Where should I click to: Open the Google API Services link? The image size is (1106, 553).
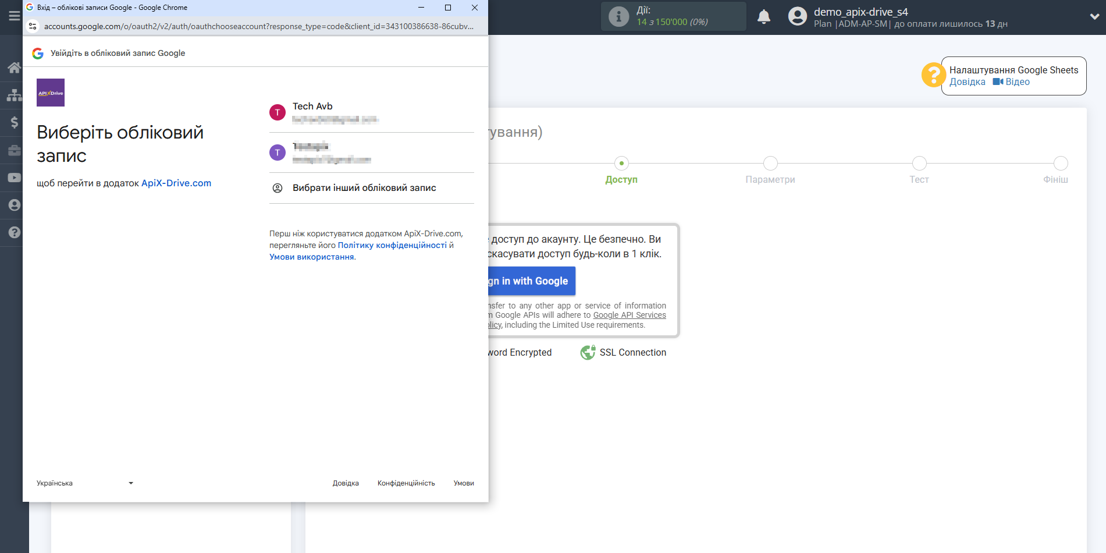pos(630,316)
